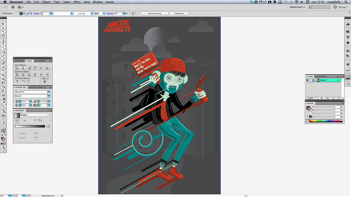Switch to the Transform tab
This screenshot has width=351, height=197.
click(19, 61)
